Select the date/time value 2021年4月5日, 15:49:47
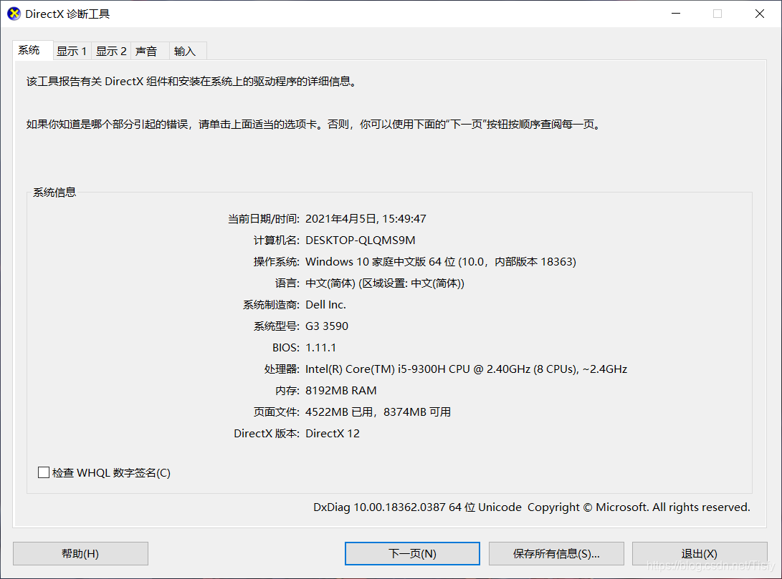 point(366,218)
